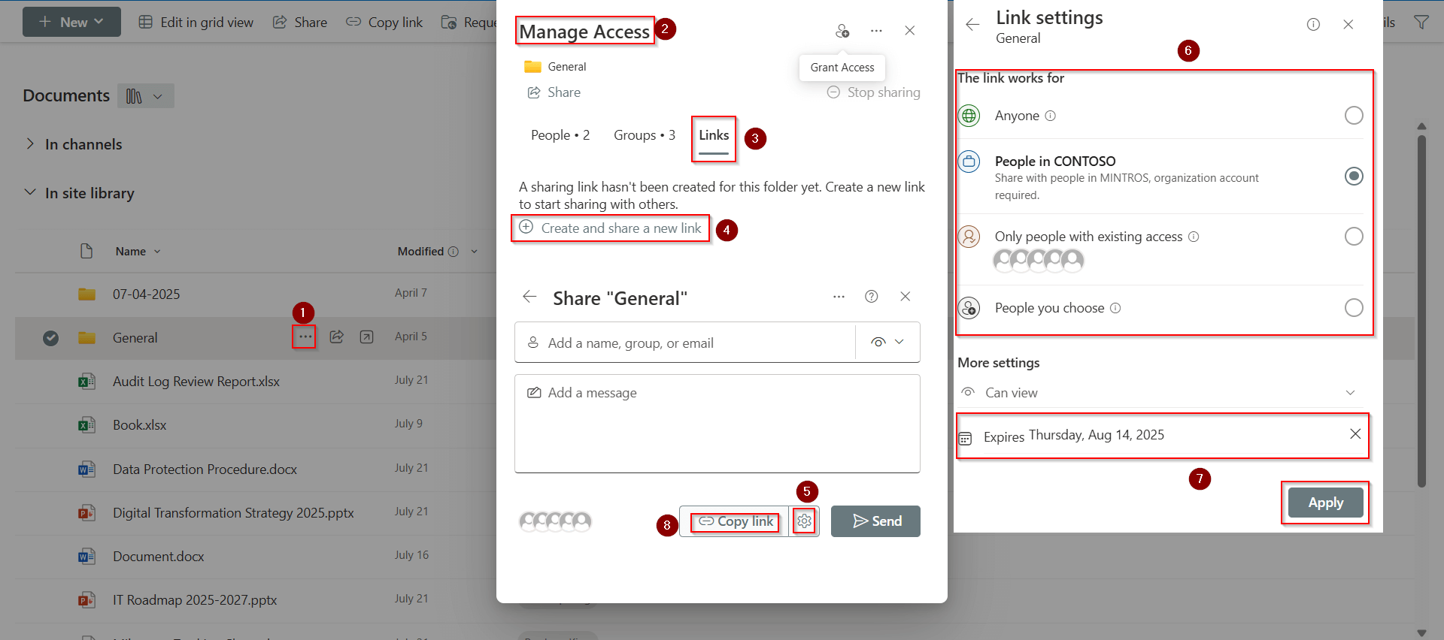This screenshot has width=1444, height=640.
Task: Open Book.xlsx file
Action: [x=140, y=425]
